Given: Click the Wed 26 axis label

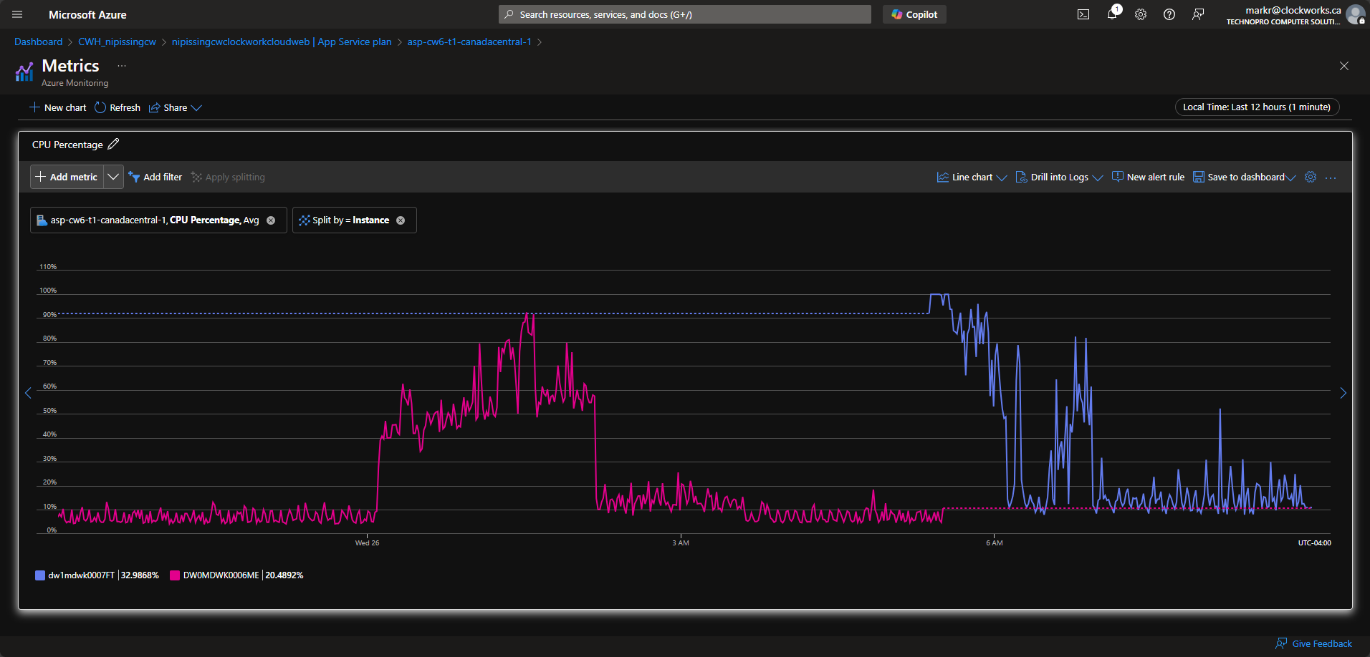Looking at the screenshot, I should point(367,542).
